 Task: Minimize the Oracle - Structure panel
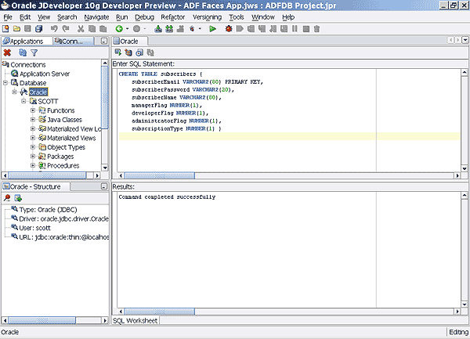104,187
